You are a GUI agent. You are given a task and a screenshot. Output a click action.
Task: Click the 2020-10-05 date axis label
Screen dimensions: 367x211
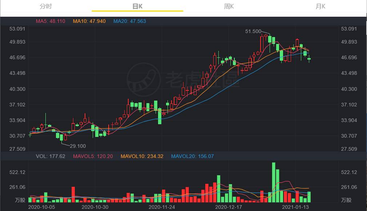[41, 207]
